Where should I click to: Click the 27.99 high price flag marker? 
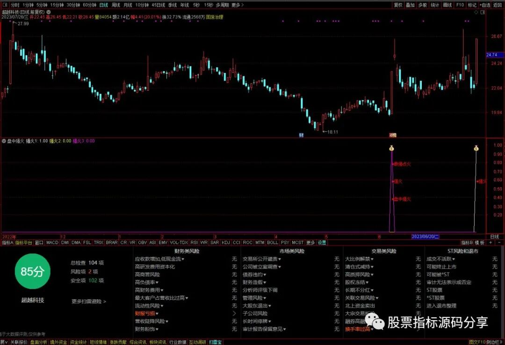(21, 23)
